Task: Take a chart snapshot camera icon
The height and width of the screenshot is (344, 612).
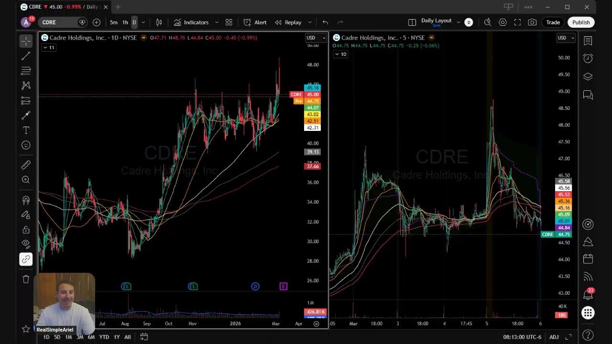Action: (532, 22)
